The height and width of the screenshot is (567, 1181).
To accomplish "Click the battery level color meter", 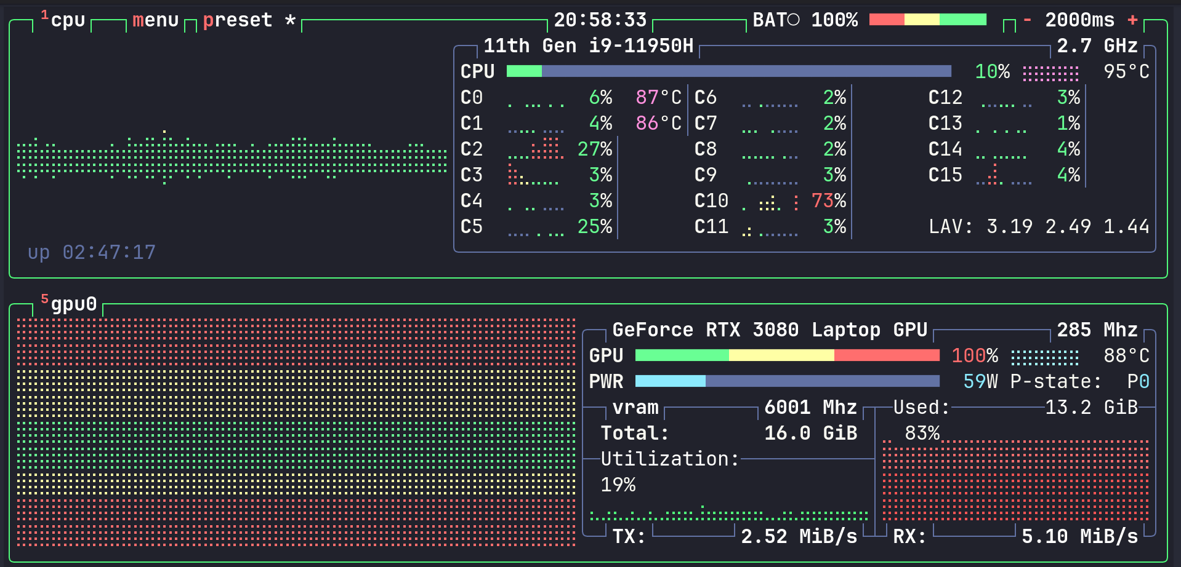I will coord(928,20).
